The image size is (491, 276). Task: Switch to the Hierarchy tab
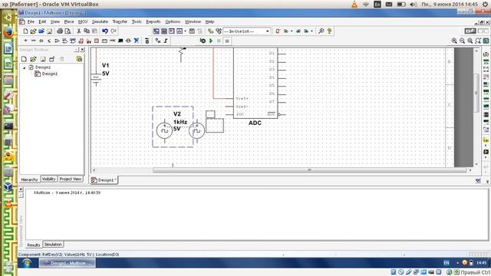pyautogui.click(x=29, y=179)
